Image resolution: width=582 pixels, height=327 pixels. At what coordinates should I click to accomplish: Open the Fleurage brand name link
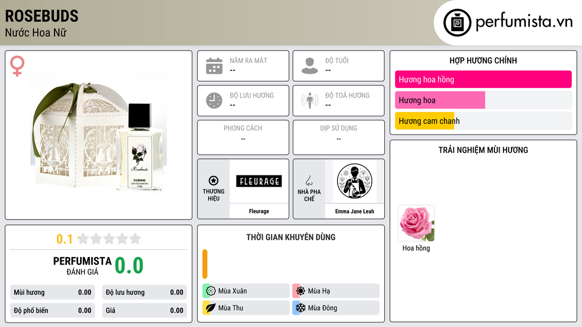[x=259, y=211]
